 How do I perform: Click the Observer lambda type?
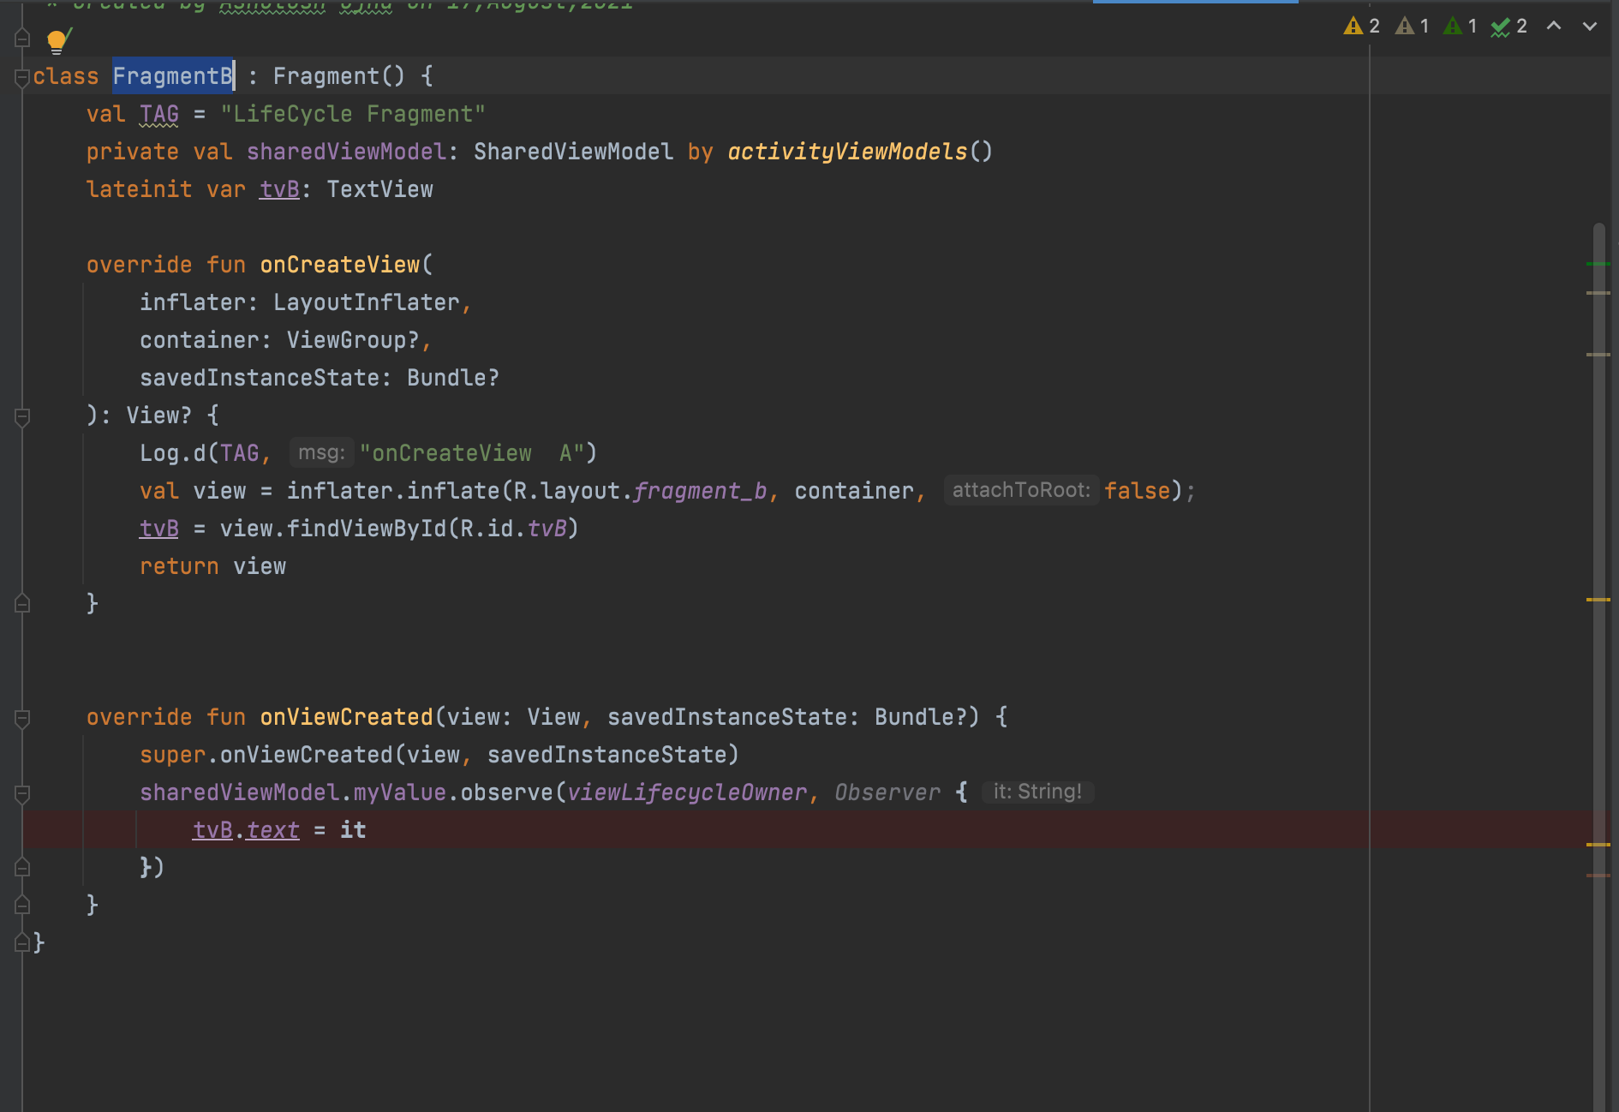(x=887, y=792)
